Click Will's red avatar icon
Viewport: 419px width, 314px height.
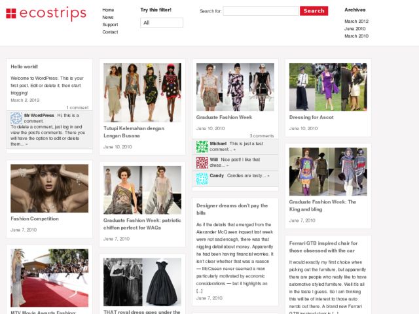202,163
